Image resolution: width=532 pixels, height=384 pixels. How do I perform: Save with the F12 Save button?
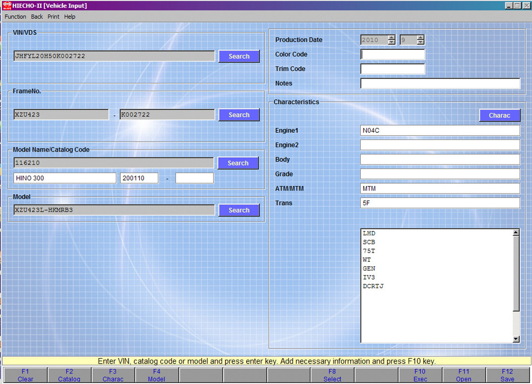coord(507,375)
